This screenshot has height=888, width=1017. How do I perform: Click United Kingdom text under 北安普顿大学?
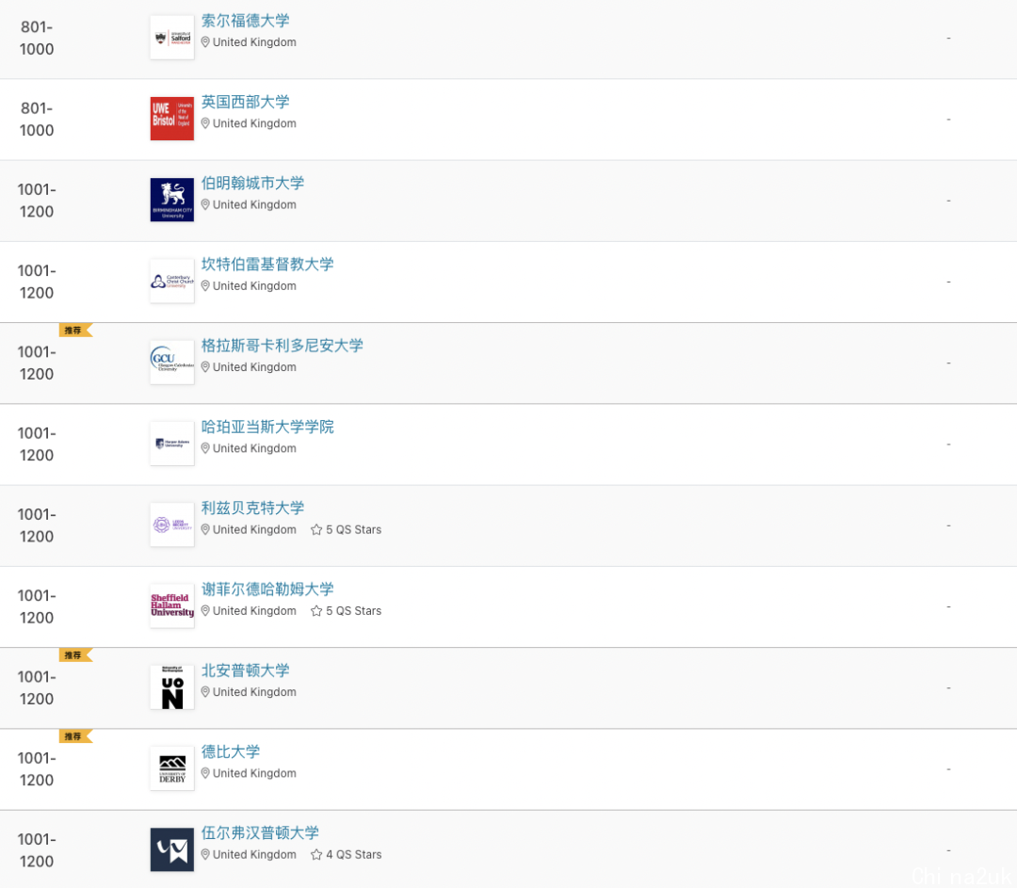254,692
